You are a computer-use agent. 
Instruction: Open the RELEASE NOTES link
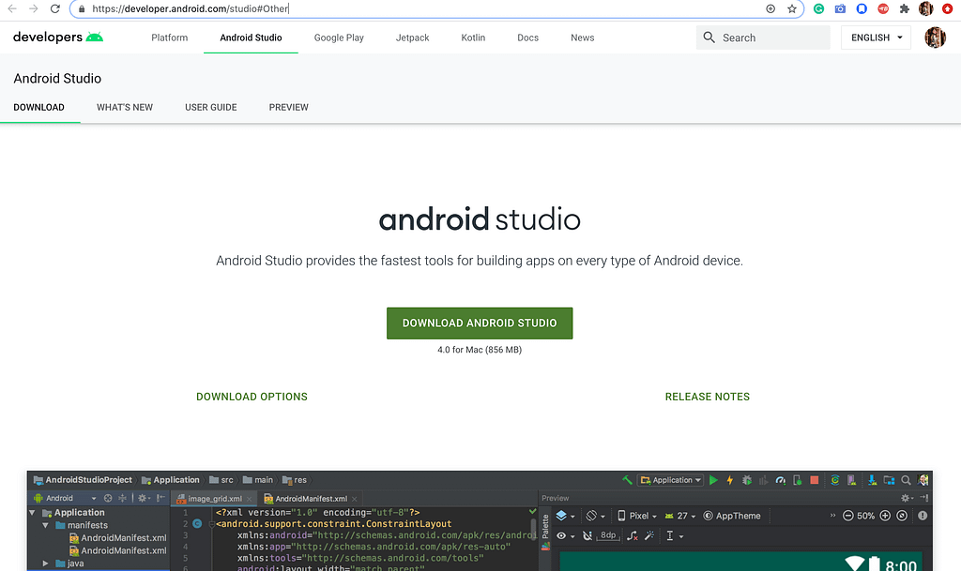pos(708,397)
